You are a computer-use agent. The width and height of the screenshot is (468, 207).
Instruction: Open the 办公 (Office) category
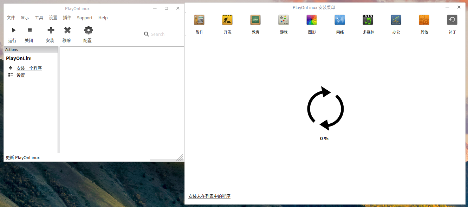click(396, 24)
